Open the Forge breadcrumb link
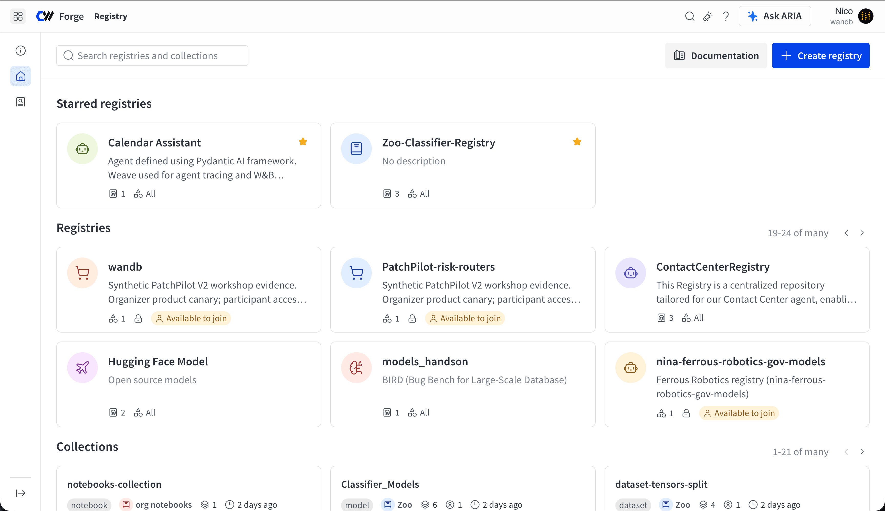 tap(71, 16)
